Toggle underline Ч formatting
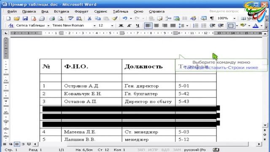Viewport: 270px width, 152px height. coord(138,25)
